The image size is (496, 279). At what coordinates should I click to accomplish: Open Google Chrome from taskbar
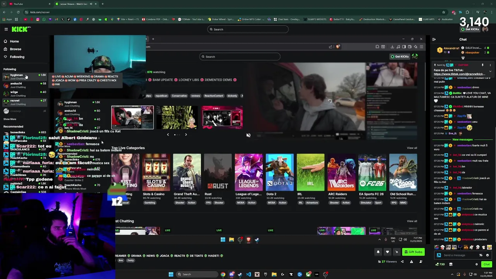tap(223, 274)
